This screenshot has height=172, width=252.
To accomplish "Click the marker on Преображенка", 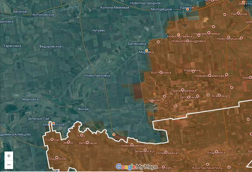I will click(183, 90).
